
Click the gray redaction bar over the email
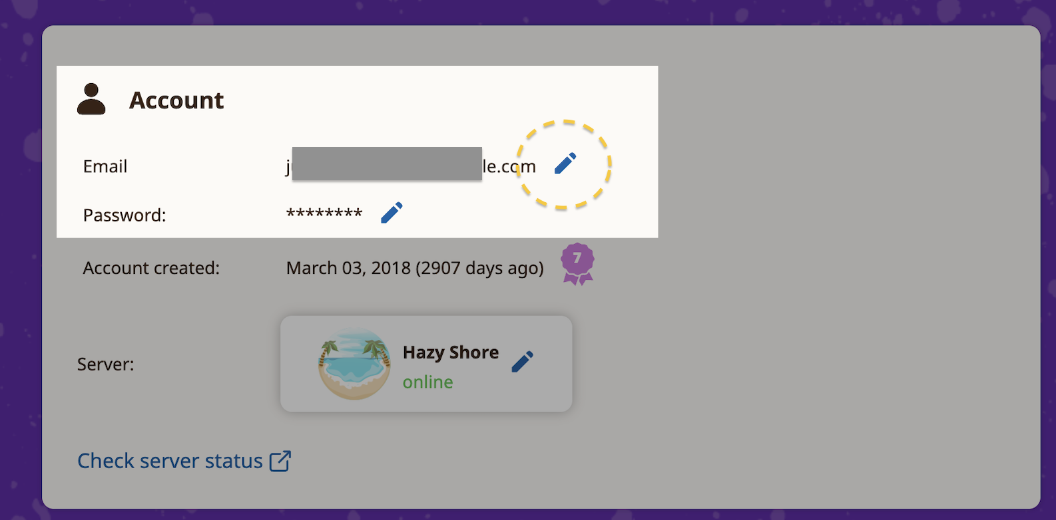pos(386,164)
